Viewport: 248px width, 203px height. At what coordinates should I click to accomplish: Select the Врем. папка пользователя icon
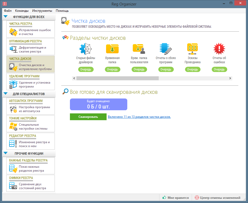[x=139, y=49]
